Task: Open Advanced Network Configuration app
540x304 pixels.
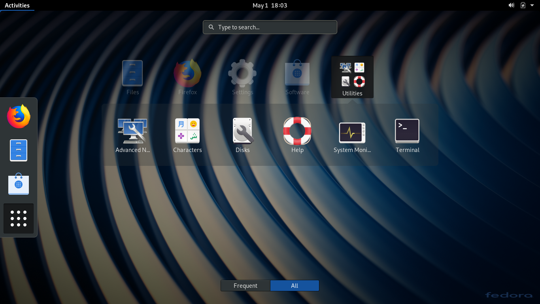Action: pyautogui.click(x=133, y=135)
